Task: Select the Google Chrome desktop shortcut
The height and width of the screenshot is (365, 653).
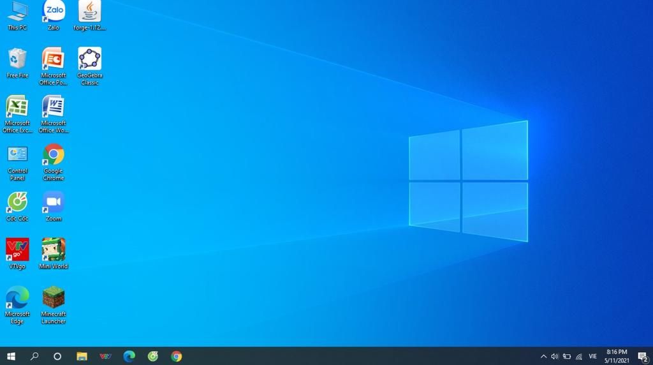Action: [54, 163]
